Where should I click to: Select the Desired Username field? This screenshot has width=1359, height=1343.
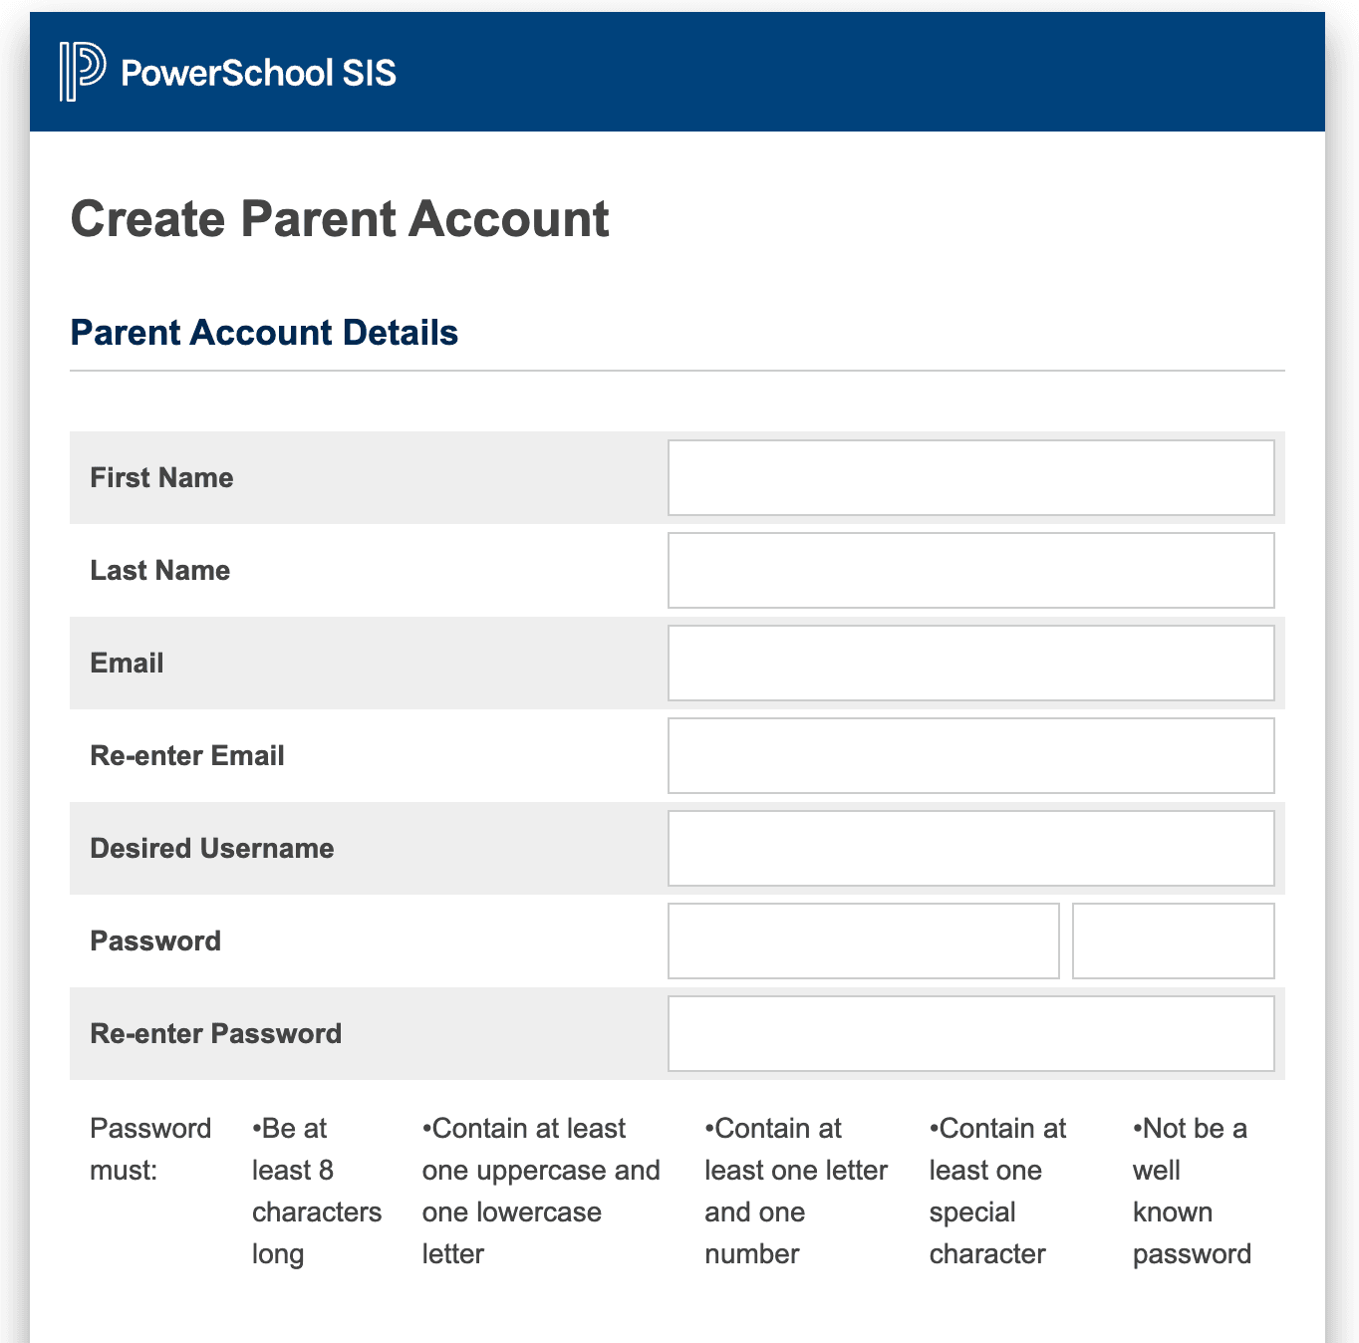(x=970, y=848)
